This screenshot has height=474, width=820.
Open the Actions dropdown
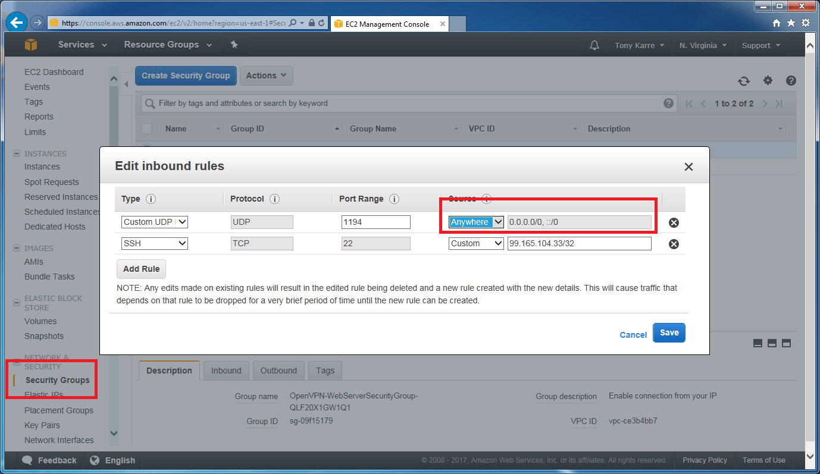point(266,76)
